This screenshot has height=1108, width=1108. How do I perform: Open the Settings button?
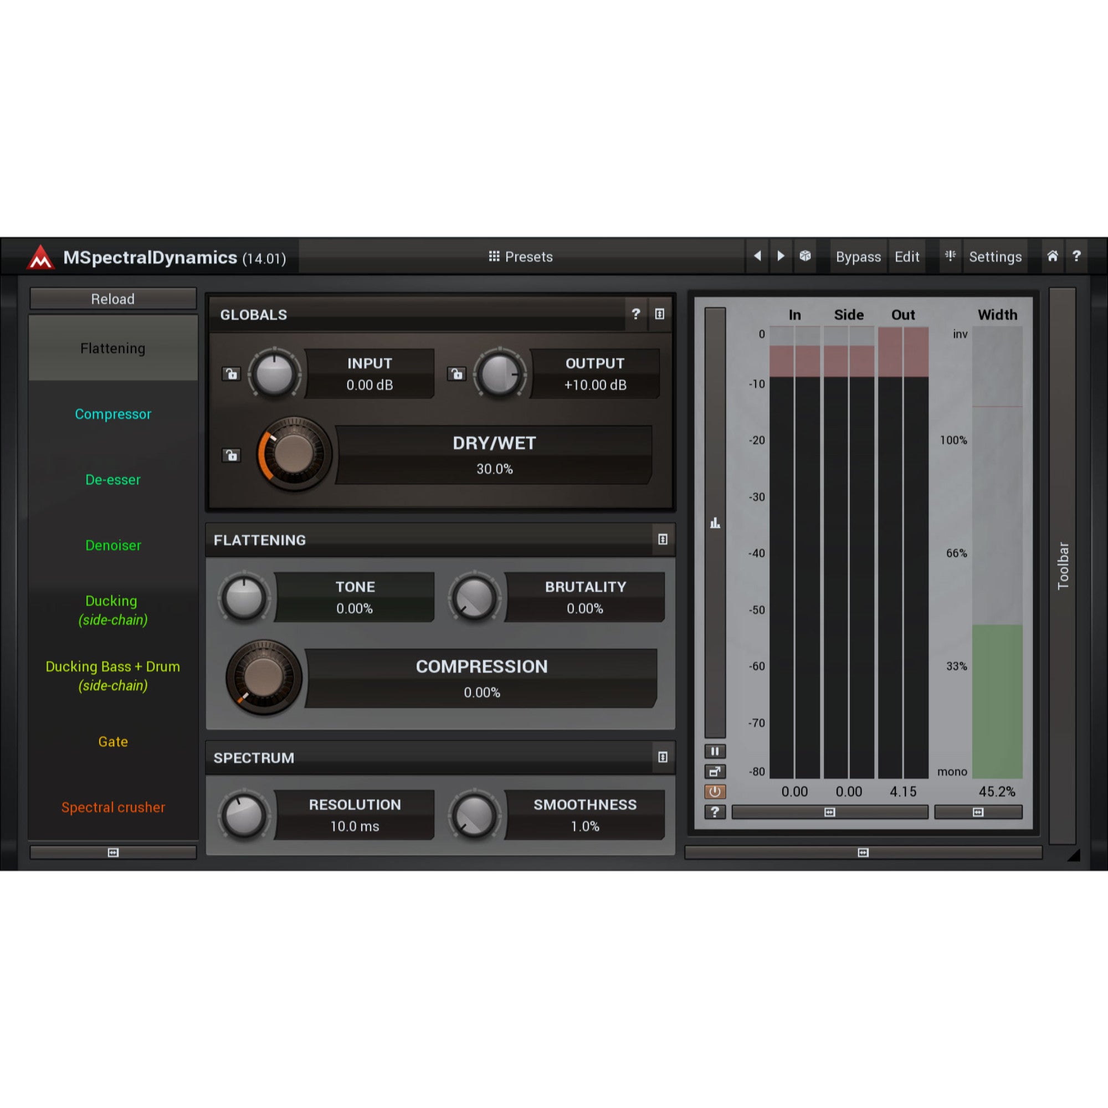995,257
